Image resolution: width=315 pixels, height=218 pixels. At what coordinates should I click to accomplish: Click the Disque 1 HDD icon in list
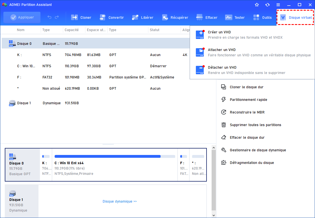point(12,103)
